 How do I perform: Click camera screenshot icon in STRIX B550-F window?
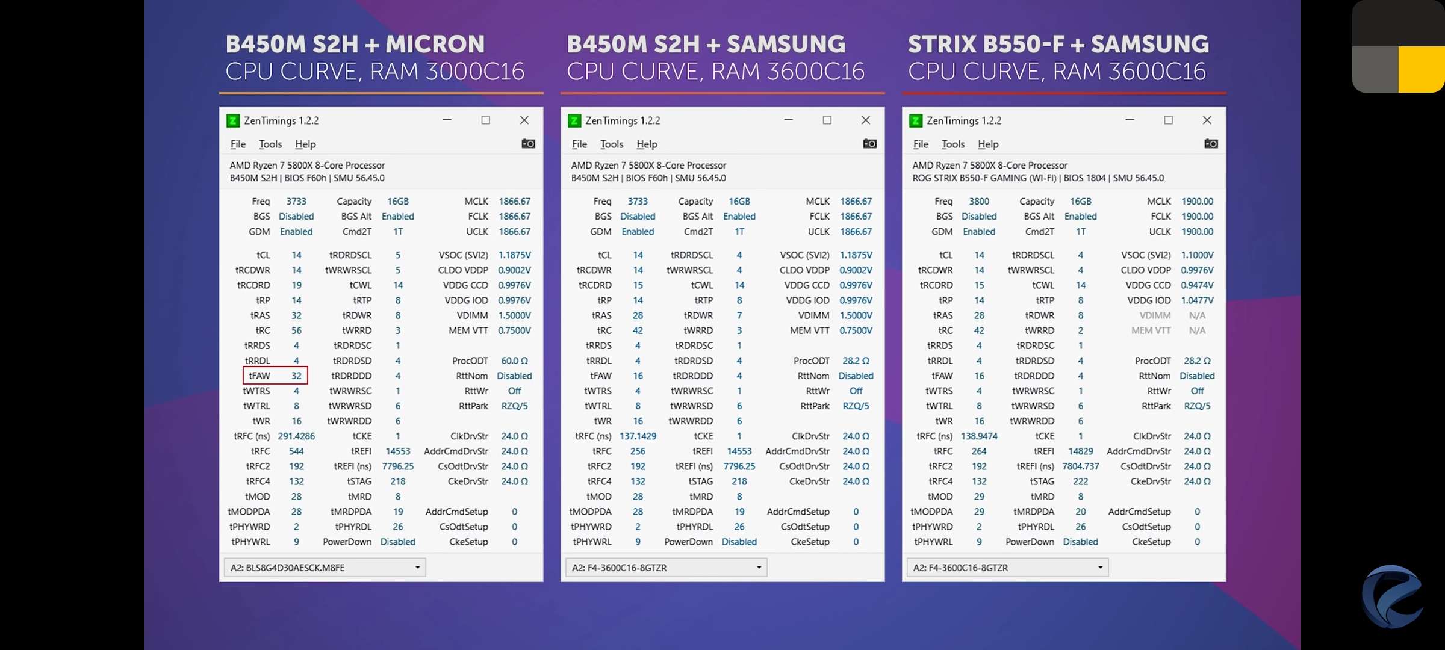tap(1211, 144)
